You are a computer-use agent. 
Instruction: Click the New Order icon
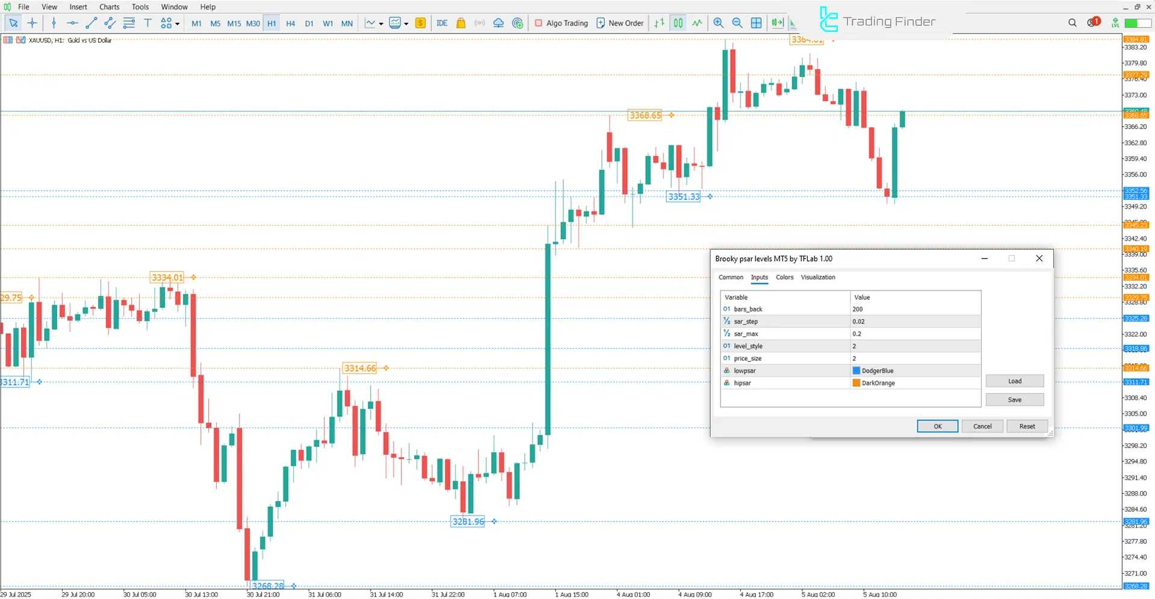coord(602,23)
